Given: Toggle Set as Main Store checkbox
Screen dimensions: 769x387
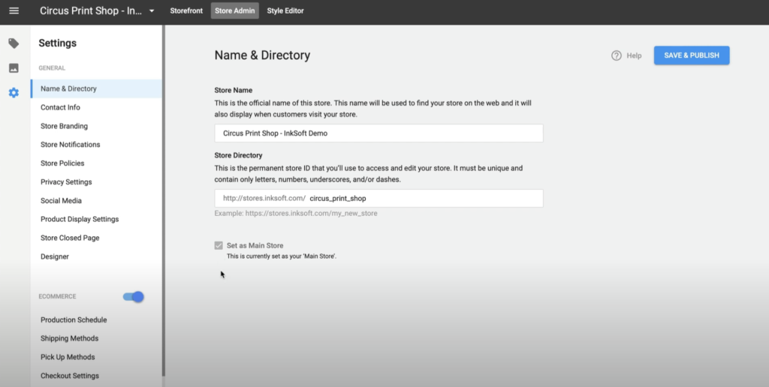Looking at the screenshot, I should tap(219, 245).
